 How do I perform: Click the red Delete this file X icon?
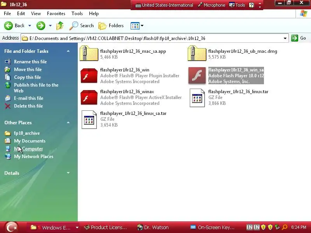(7, 106)
